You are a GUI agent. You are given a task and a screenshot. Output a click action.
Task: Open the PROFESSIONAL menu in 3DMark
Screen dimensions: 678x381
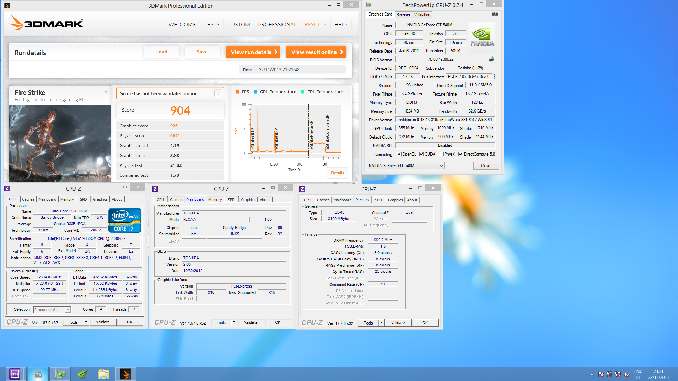[277, 25]
